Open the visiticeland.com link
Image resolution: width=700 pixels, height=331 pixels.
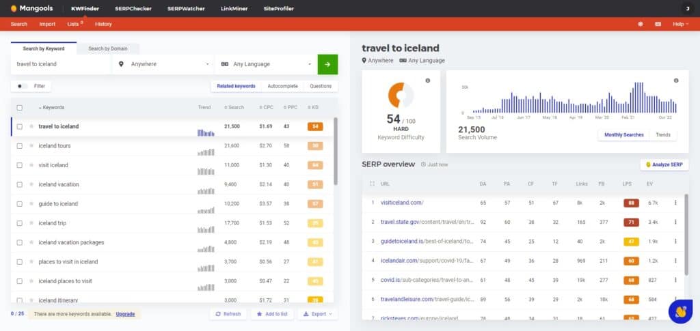(402, 203)
